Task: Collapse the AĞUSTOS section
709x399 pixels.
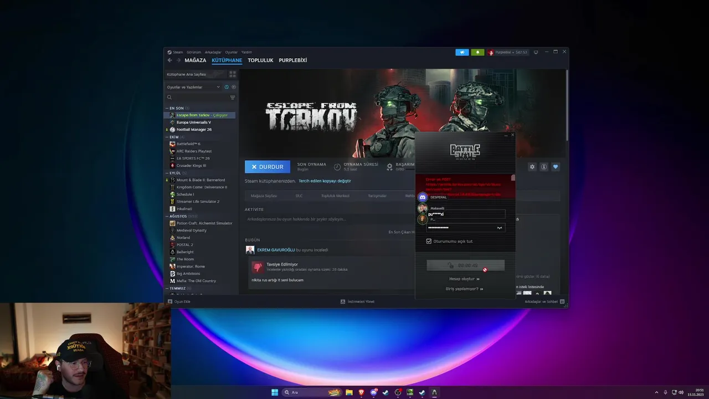Action: 166,216
